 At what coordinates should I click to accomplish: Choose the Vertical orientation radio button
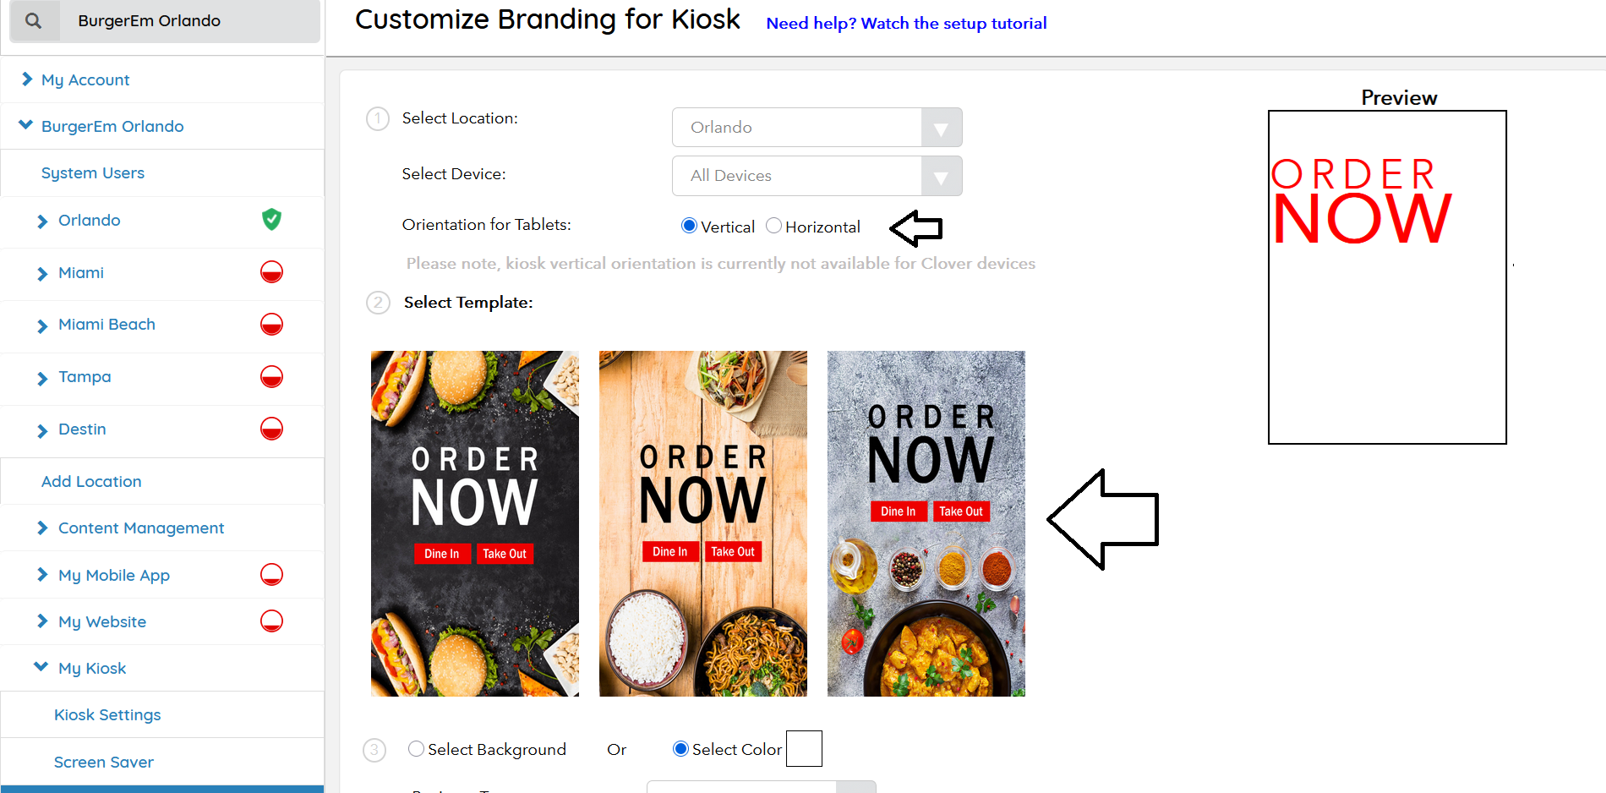point(689,226)
